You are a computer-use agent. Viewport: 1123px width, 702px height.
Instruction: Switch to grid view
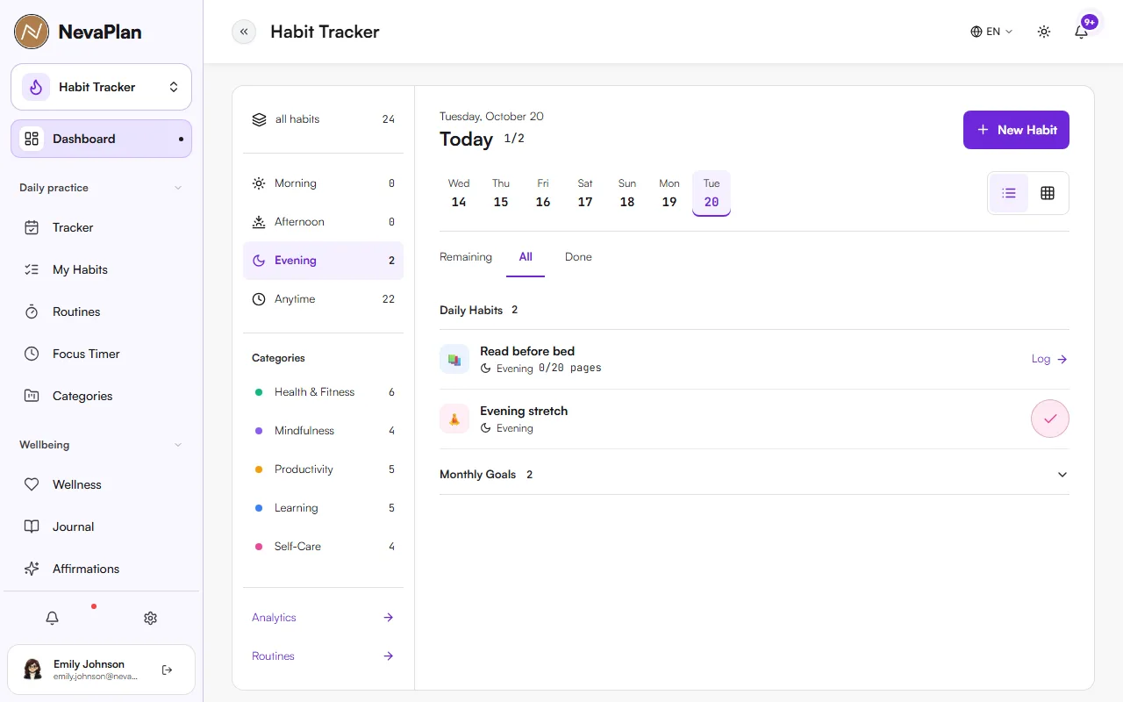[x=1048, y=193]
